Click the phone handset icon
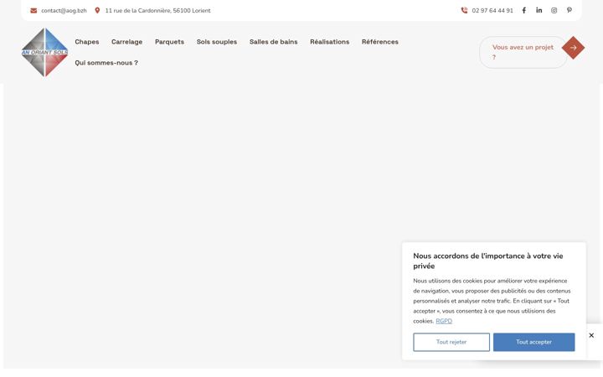The image size is (603, 377). (x=464, y=10)
